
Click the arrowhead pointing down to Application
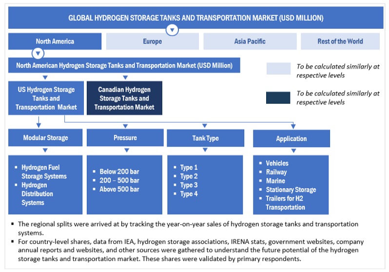pos(292,126)
